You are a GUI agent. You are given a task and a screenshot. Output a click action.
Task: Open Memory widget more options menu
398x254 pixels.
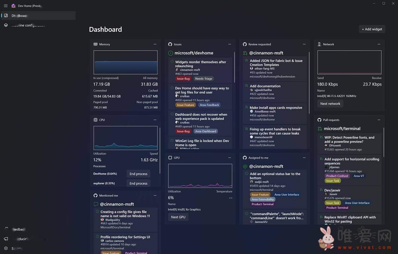[155, 44]
